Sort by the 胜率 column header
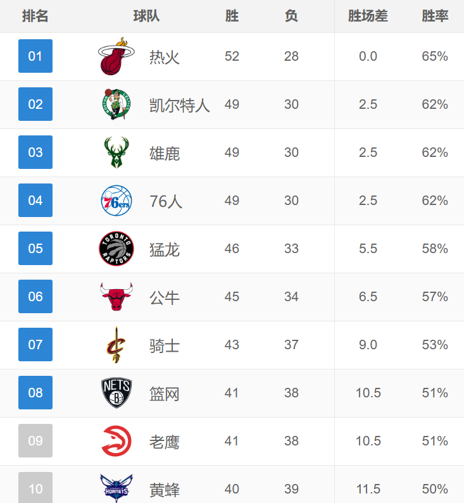Screen dimensions: 464x503 tap(435, 16)
